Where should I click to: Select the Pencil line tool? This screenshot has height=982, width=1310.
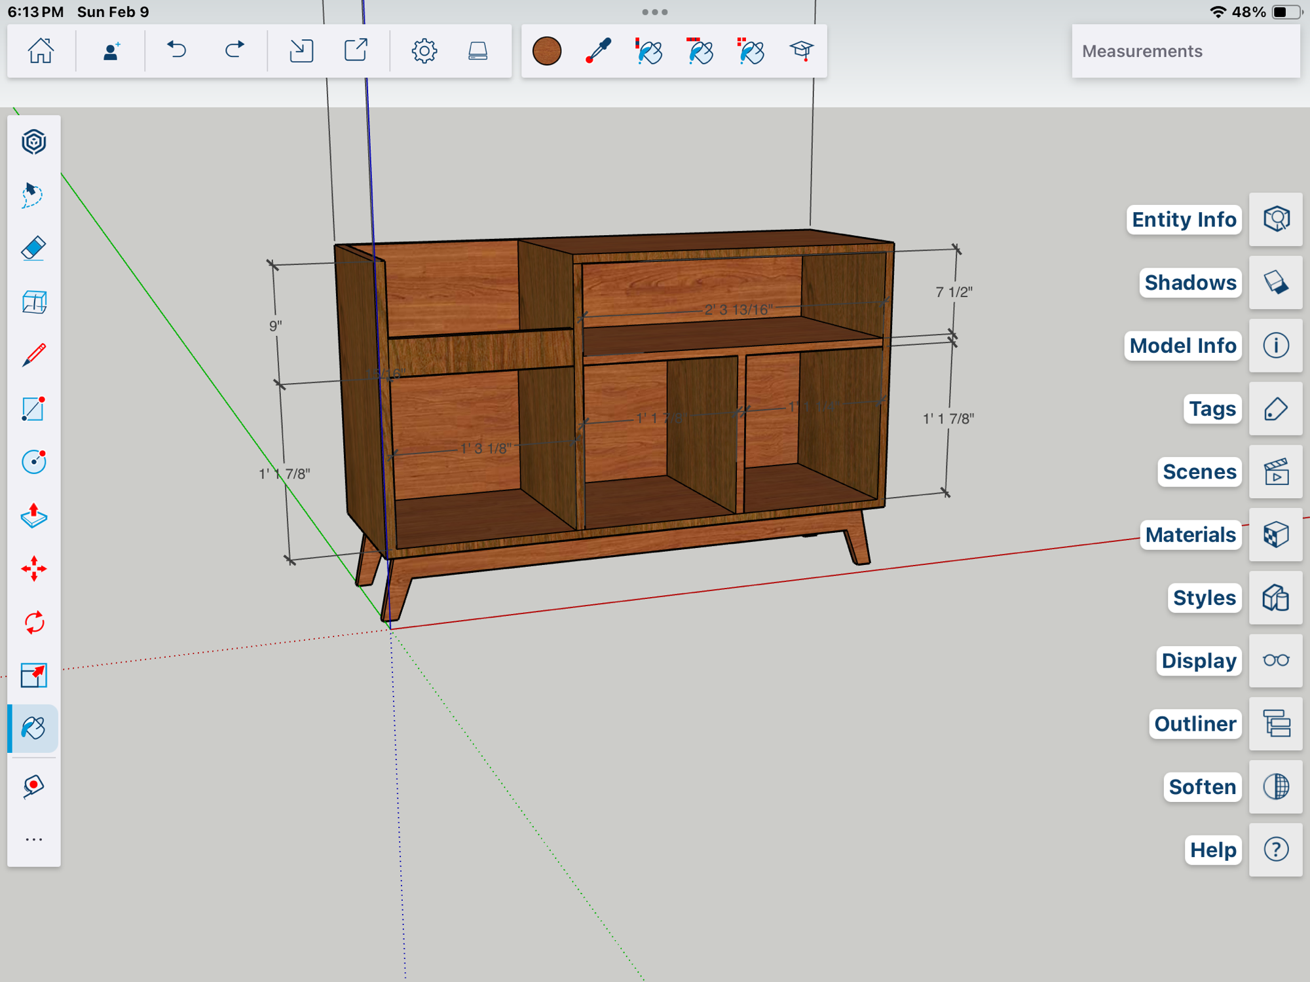tap(33, 355)
